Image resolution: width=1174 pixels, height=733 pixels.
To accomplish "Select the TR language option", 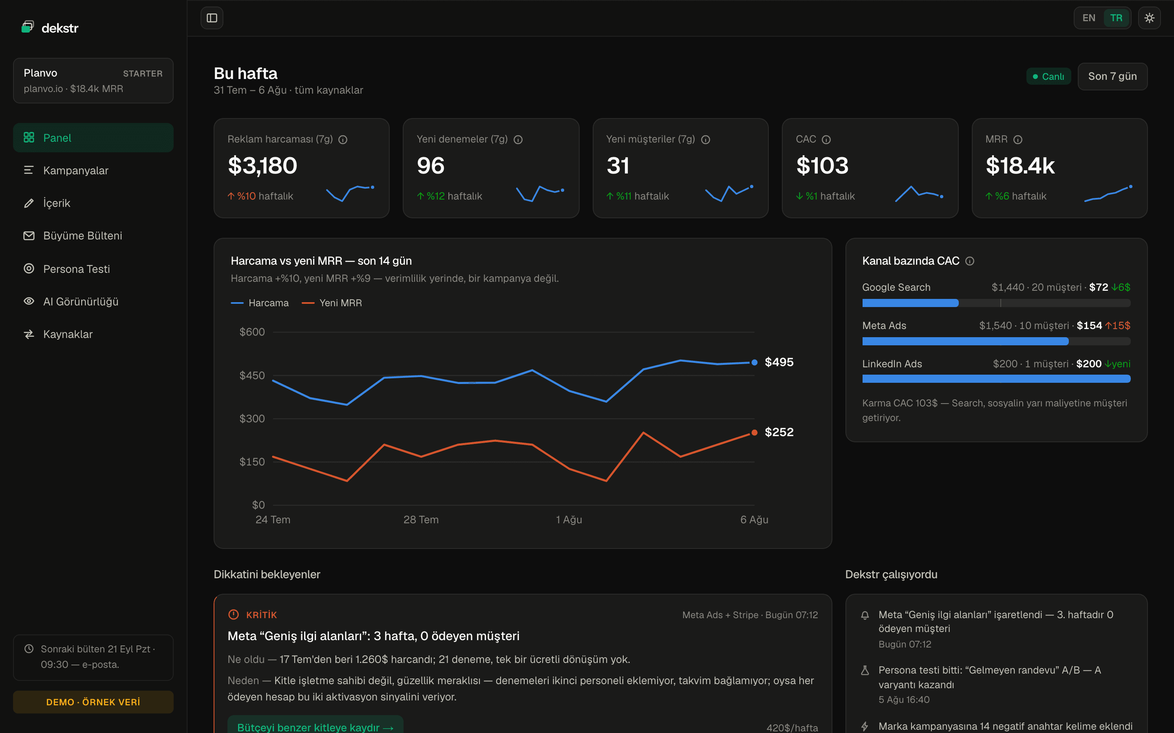I will click(1116, 18).
